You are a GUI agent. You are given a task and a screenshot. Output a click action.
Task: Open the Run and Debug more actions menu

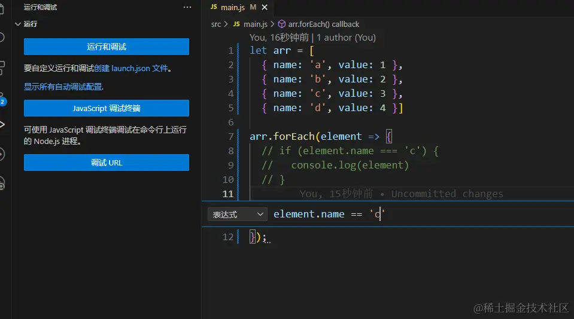tap(187, 7)
